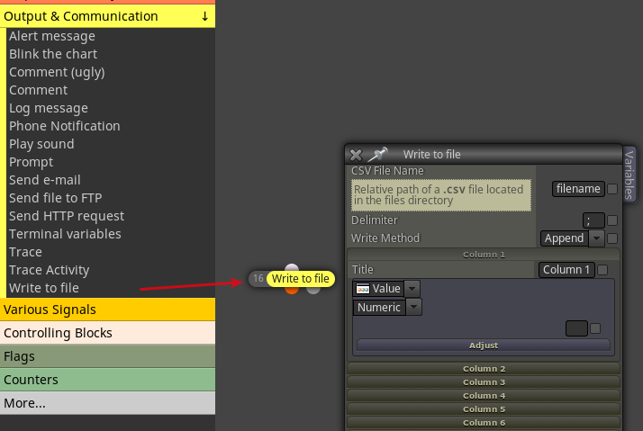Screen dimensions: 643x431
Task: Open the Append write method dropdown
Action: [596, 238]
